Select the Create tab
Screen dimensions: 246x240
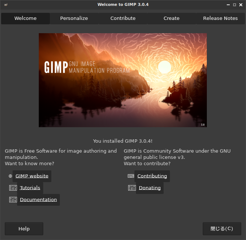pyautogui.click(x=171, y=18)
